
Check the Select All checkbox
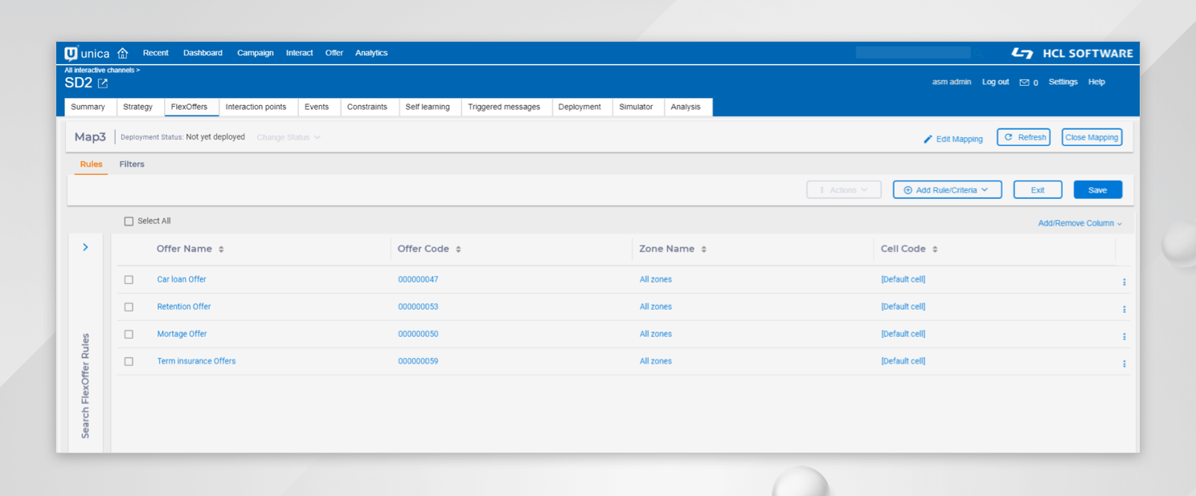pos(129,222)
